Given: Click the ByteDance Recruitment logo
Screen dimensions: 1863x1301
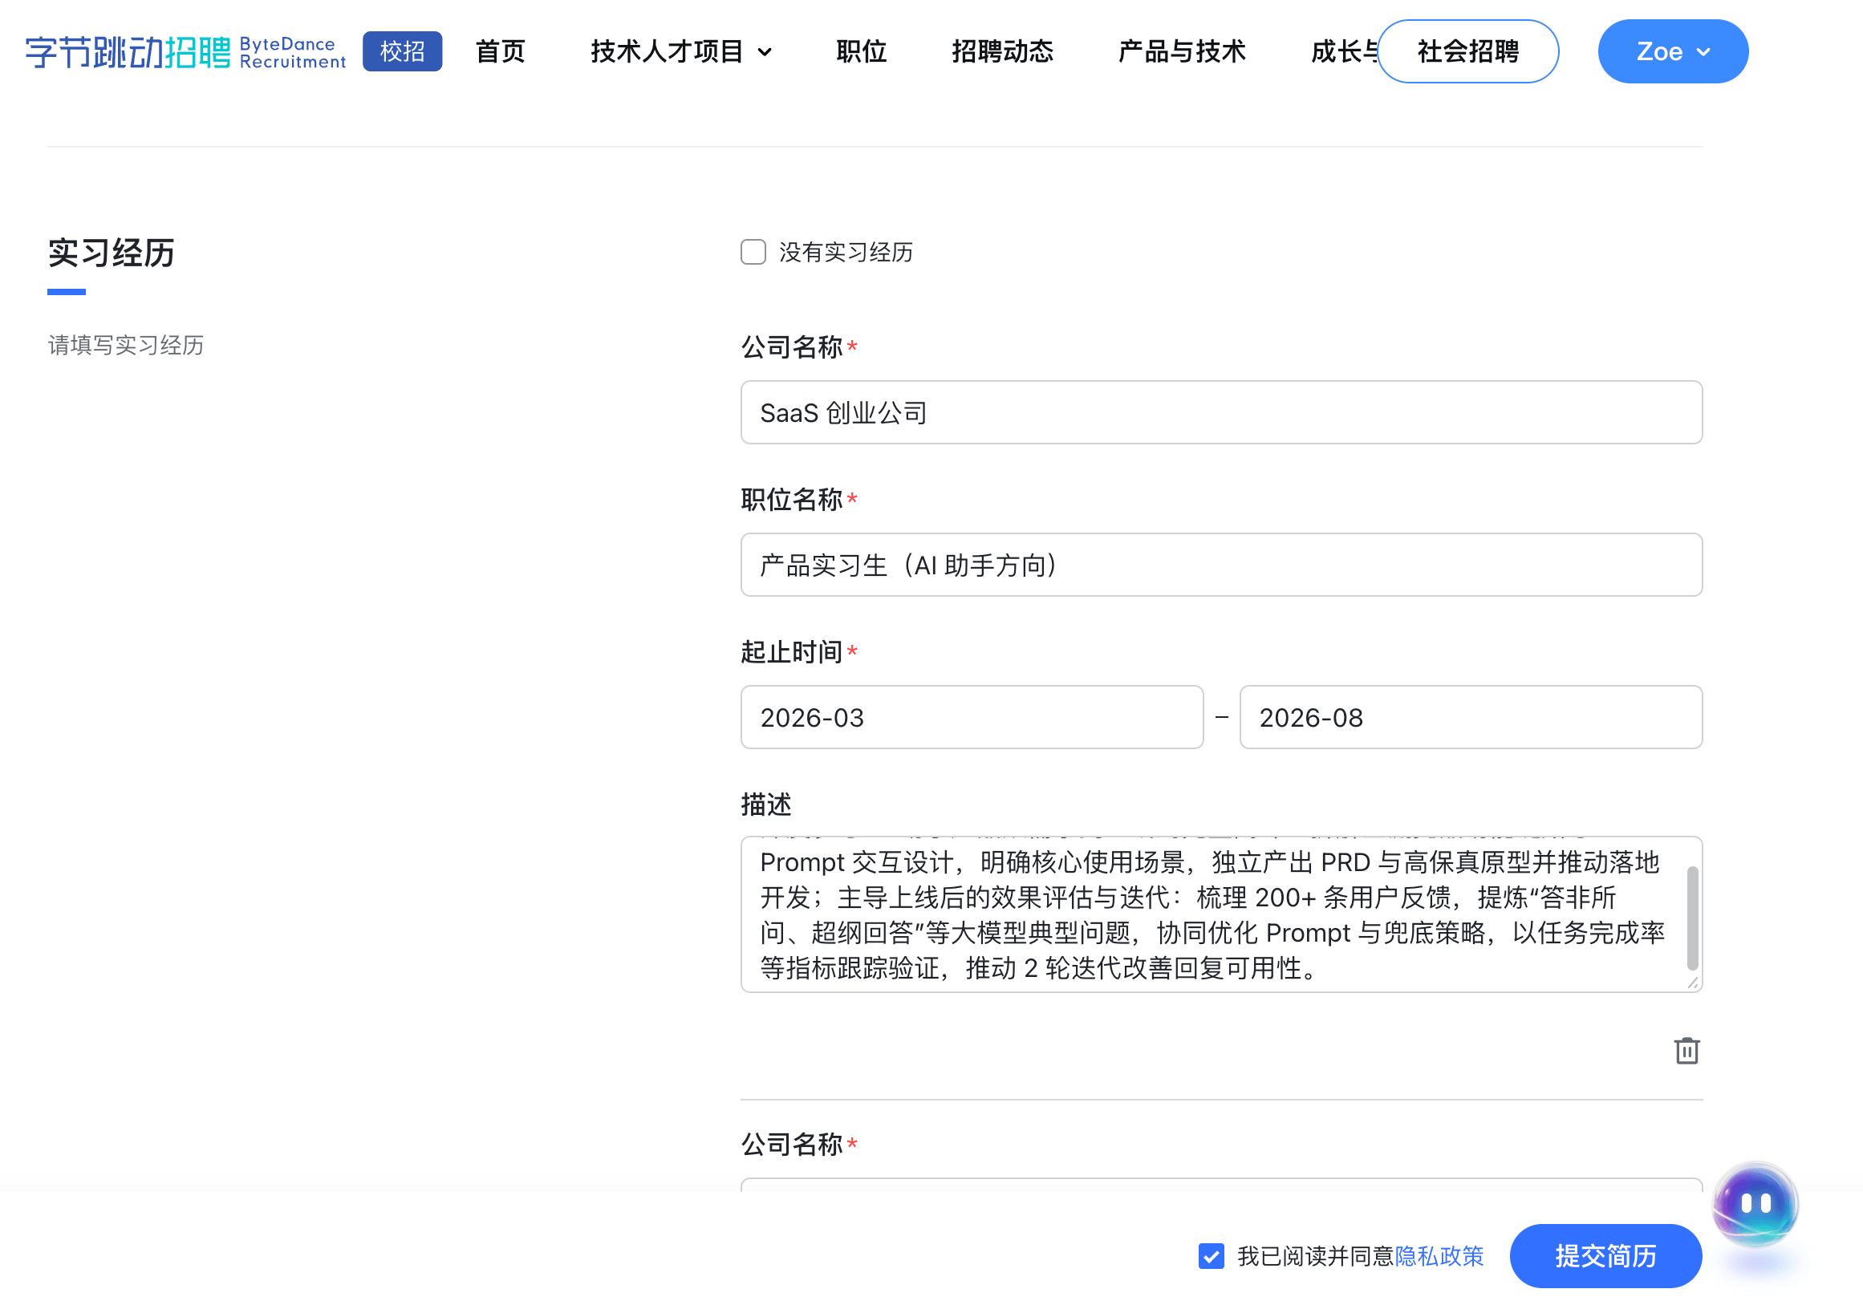Looking at the screenshot, I should coord(185,52).
